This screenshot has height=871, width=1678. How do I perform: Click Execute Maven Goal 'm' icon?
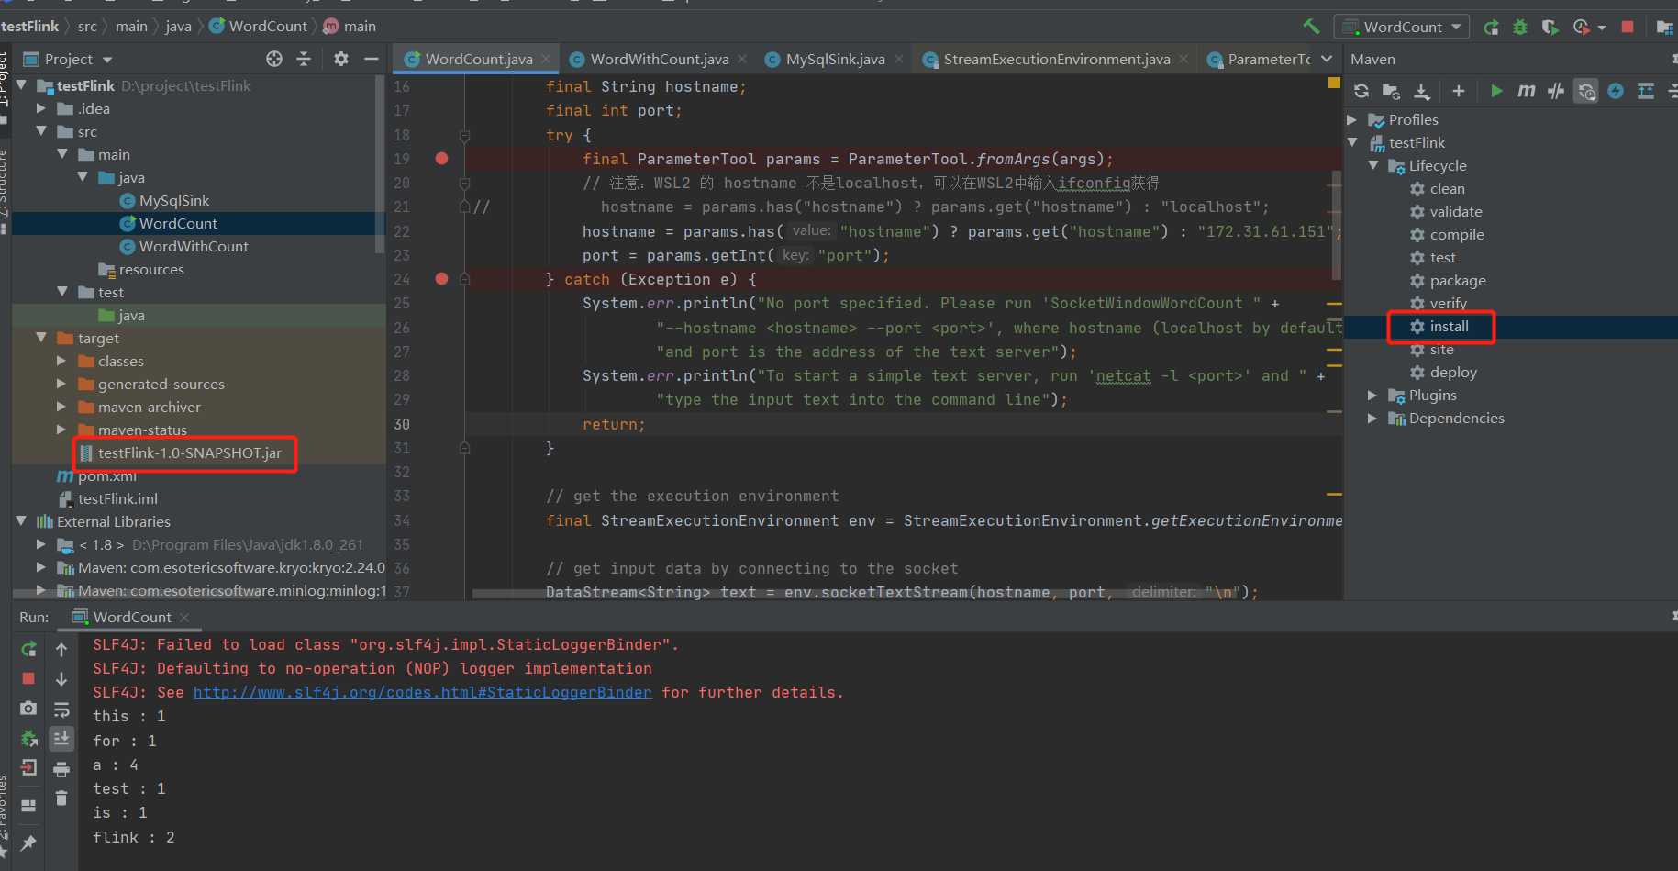pos(1526,91)
